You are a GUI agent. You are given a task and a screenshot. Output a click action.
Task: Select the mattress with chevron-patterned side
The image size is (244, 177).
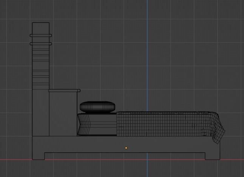point(97,125)
